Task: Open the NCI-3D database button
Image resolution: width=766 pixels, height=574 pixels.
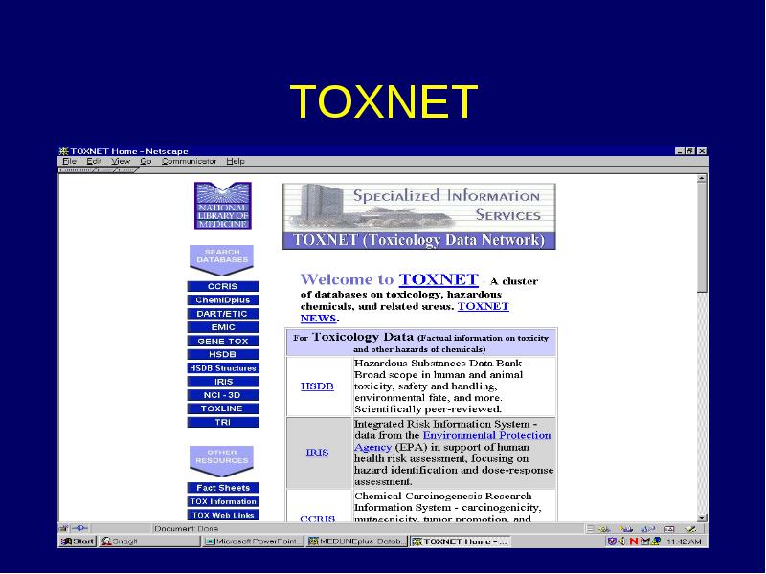Action: pyautogui.click(x=223, y=395)
